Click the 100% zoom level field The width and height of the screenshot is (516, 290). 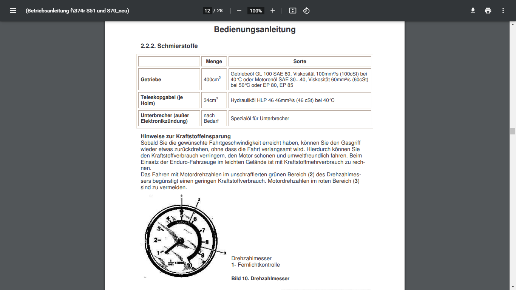click(x=256, y=11)
